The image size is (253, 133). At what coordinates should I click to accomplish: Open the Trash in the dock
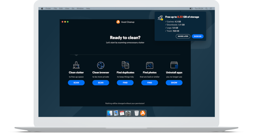pyautogui.click(x=136, y=113)
